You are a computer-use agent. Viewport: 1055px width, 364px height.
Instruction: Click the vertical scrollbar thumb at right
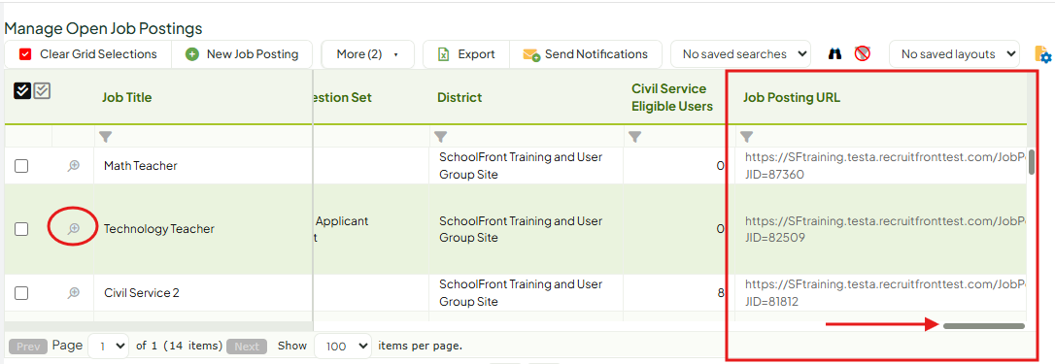coord(1032,162)
